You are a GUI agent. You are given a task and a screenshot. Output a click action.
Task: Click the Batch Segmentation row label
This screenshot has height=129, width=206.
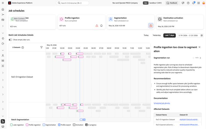20,120
